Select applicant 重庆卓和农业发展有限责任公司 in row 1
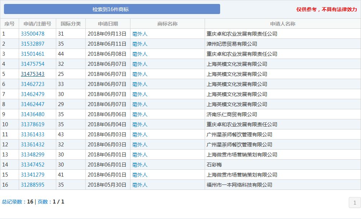This screenshot has width=361, height=219. [242, 34]
